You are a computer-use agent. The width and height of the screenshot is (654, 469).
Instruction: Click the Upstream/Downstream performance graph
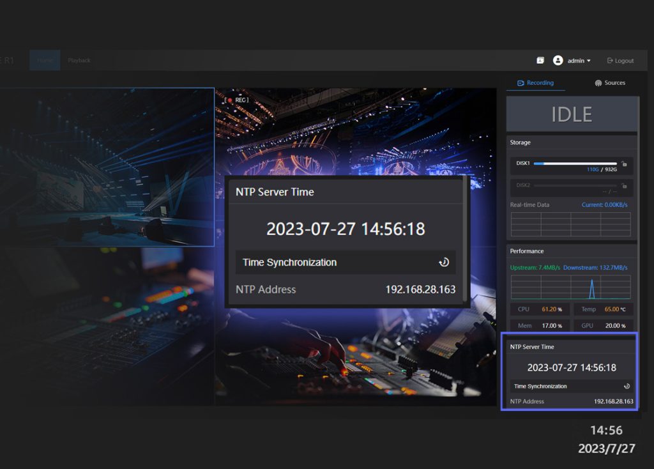[x=570, y=287]
